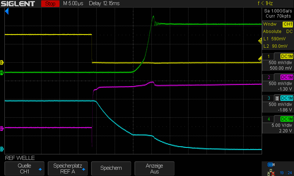Select the channel 4 green ground marker

click(2, 73)
